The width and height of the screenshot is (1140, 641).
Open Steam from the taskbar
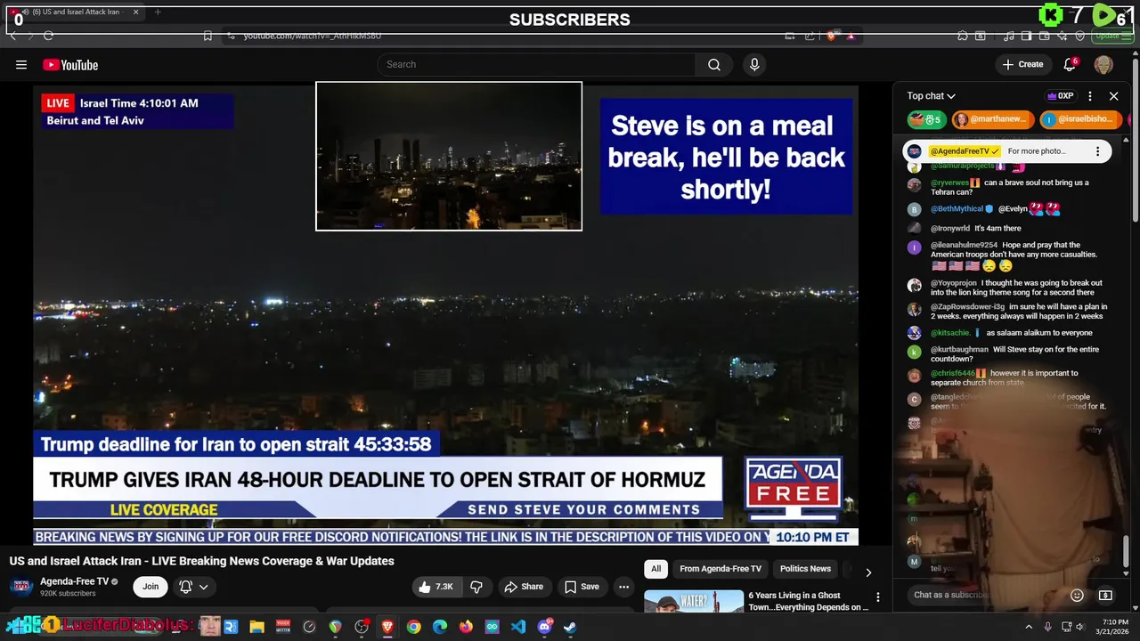[570, 627]
